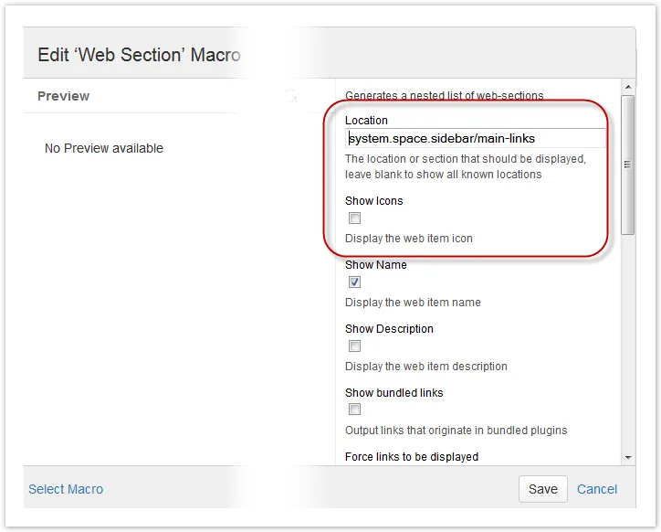Image resolution: width=661 pixels, height=532 pixels.
Task: Click the Show Name label text
Action: click(376, 265)
